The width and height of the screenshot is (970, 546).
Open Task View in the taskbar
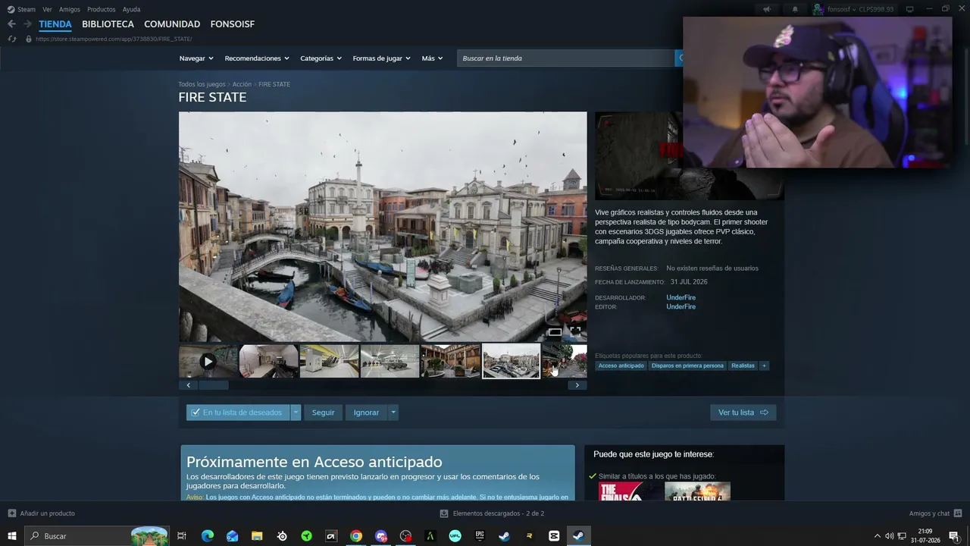pos(182,536)
